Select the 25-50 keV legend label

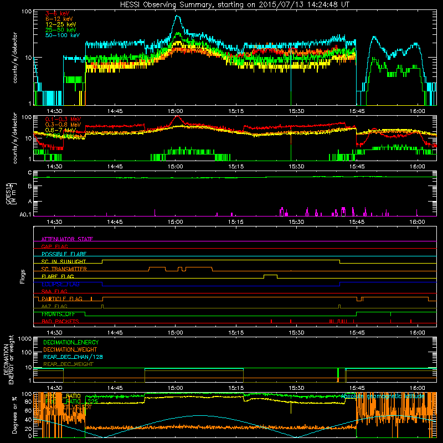(61, 30)
